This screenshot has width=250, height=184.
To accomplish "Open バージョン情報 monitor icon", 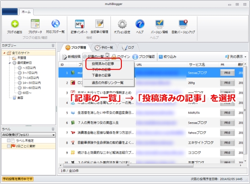I will coord(160,24).
